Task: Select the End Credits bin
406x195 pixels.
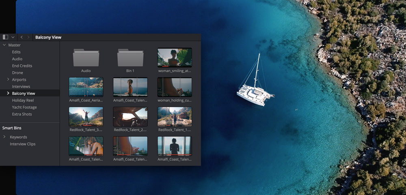Action: 22,66
